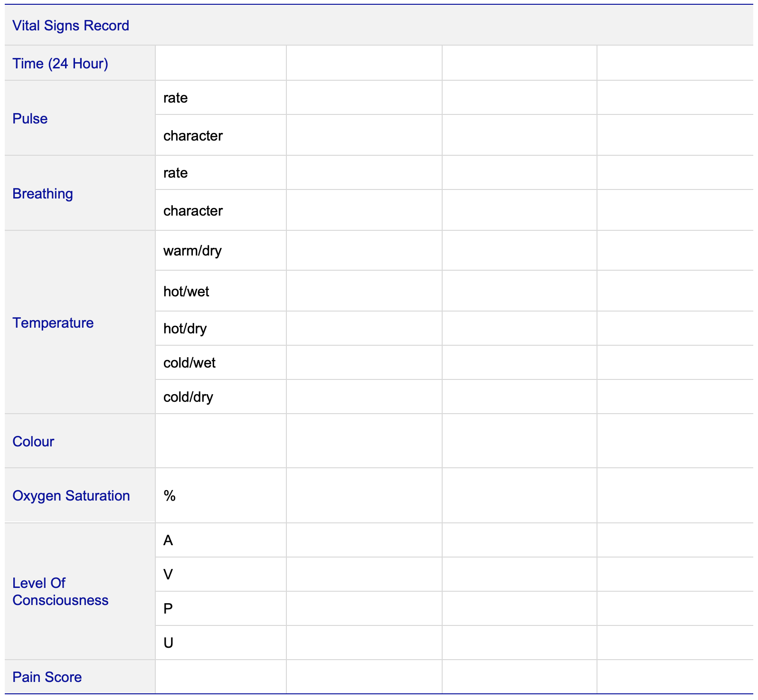Select the Oxygen Saturation label
Image resolution: width=758 pixels, height=700 pixels.
pos(71,496)
